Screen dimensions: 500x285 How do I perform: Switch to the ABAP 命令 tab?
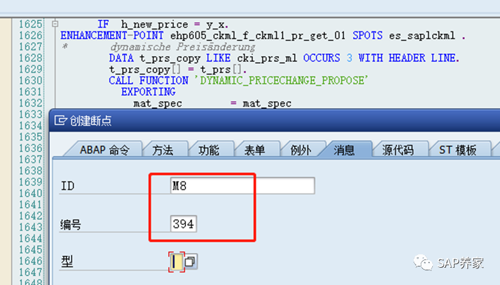tap(105, 150)
